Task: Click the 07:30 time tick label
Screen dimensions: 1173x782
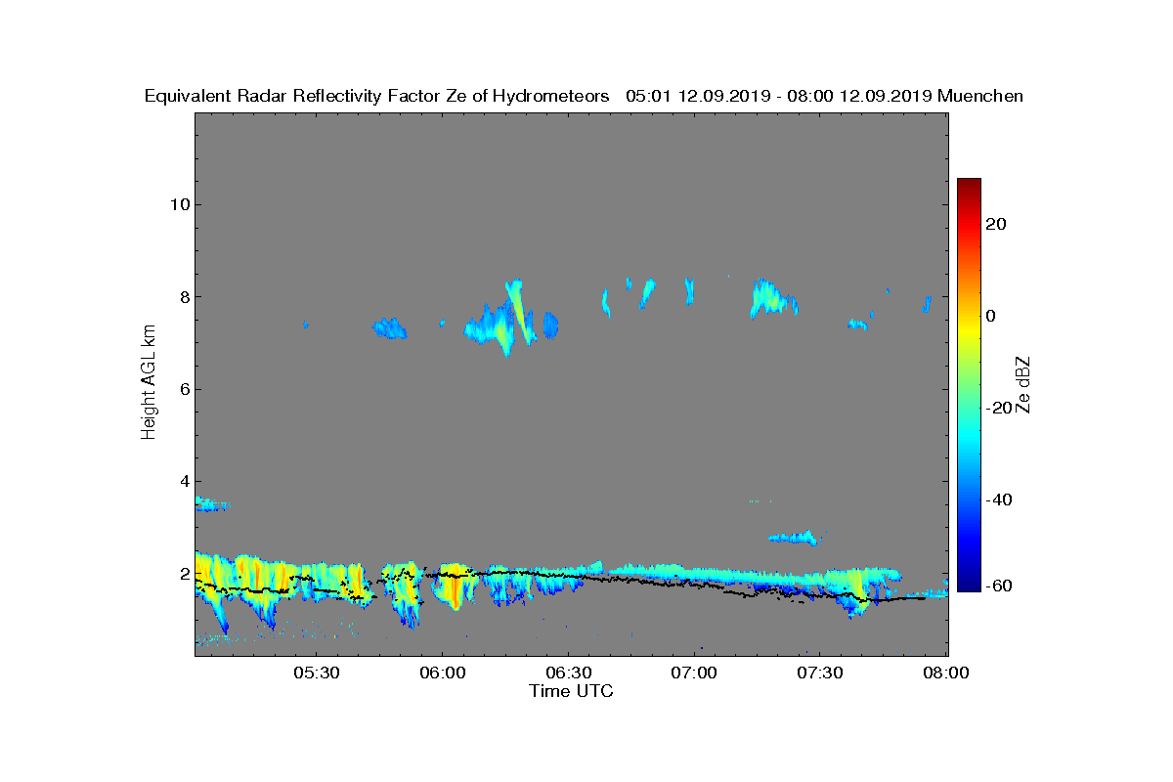Action: point(821,673)
